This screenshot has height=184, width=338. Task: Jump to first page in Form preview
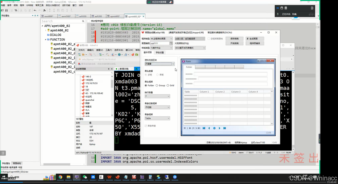pos(204,128)
